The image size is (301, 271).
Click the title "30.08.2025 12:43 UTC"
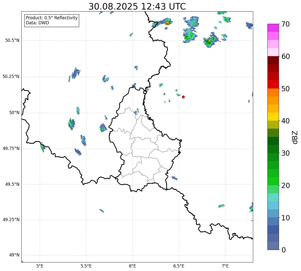tap(137, 7)
